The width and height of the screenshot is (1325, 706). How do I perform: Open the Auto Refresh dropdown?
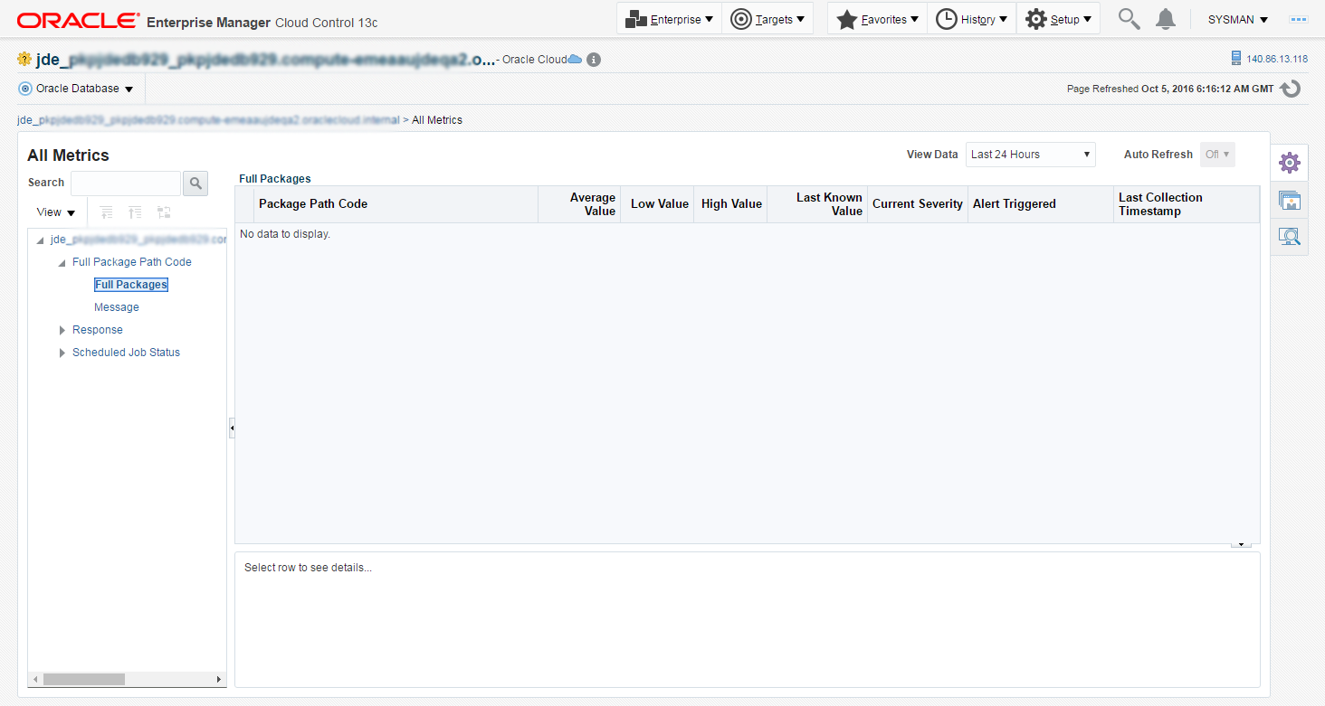[x=1218, y=155]
